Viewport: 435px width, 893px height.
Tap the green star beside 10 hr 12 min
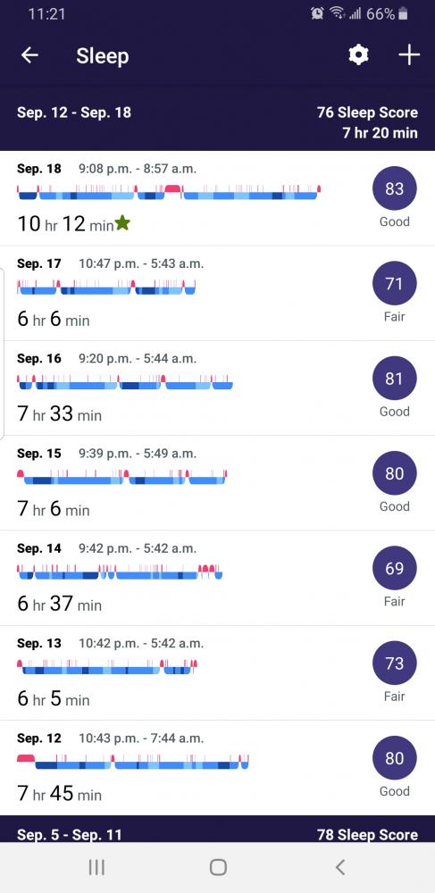(x=122, y=223)
